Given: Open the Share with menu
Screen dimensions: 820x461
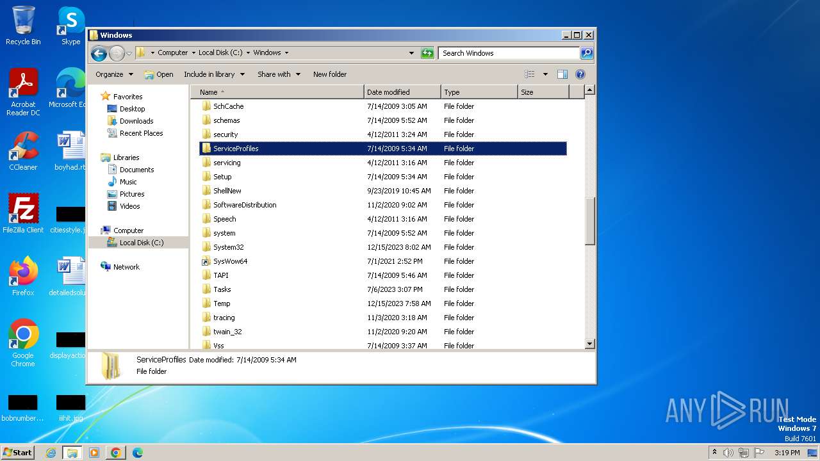Looking at the screenshot, I should pos(279,74).
